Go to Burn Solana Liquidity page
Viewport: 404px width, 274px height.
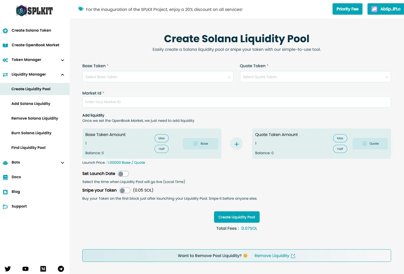click(x=31, y=133)
